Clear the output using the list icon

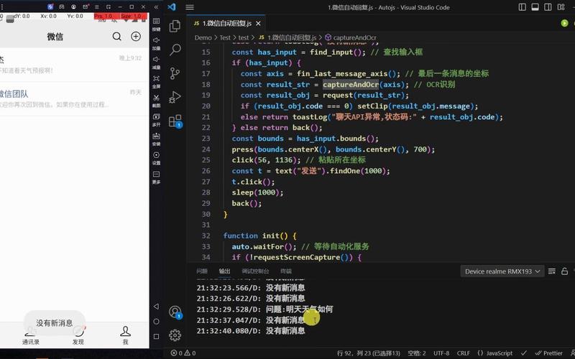pos(551,271)
